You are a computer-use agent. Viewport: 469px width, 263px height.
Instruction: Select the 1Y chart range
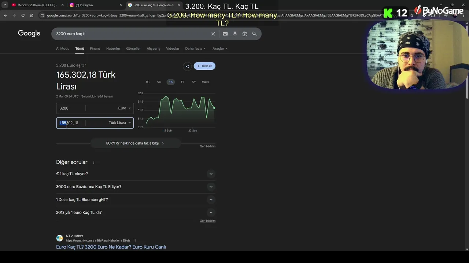click(x=182, y=82)
